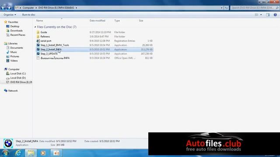Select Computer in navigation pane
The width and height of the screenshot is (280, 157).
click(x=14, y=69)
